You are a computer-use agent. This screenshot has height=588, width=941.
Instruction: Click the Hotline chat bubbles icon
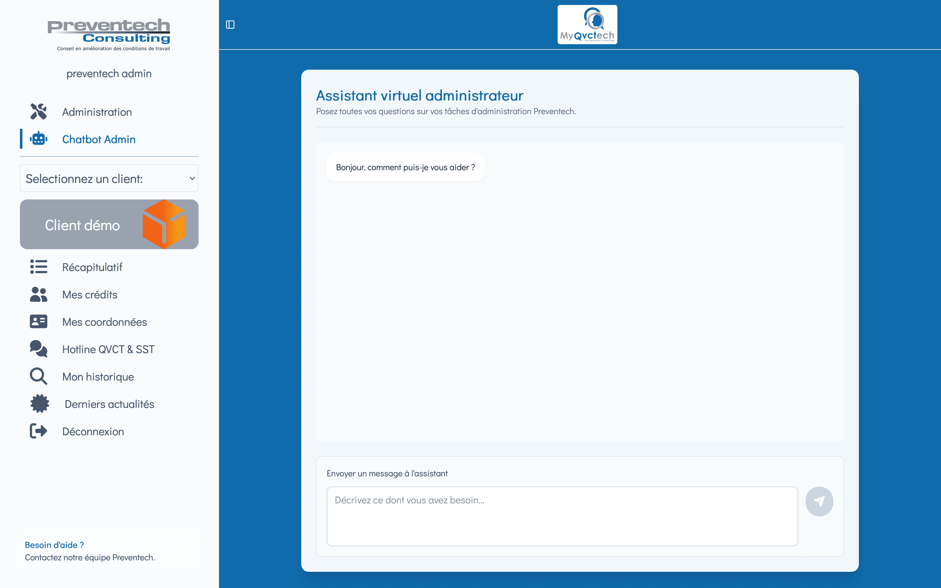point(39,349)
